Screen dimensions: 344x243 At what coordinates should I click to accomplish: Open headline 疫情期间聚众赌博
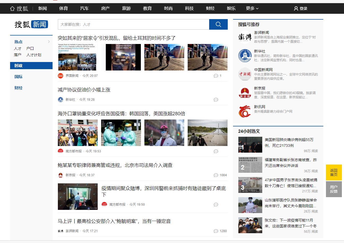164,192
